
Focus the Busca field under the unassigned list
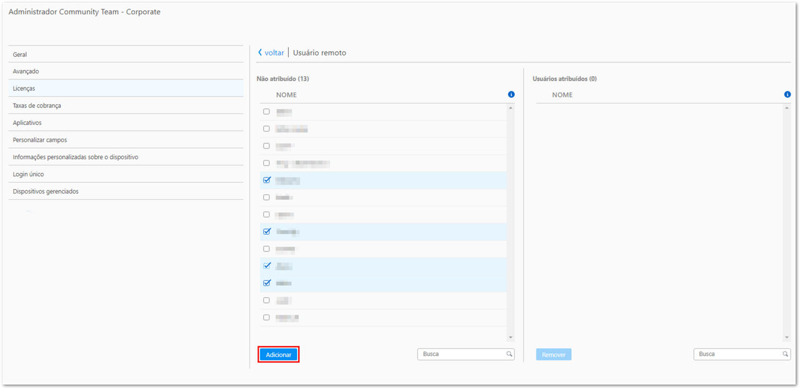[466, 354]
